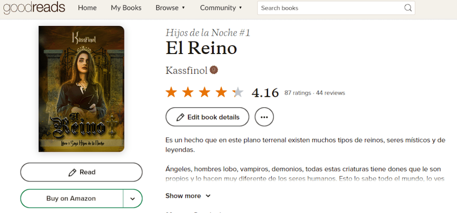This screenshot has width=457, height=213.
Task: Open the Hijos de la Noche #1 series link
Action: tap(208, 33)
